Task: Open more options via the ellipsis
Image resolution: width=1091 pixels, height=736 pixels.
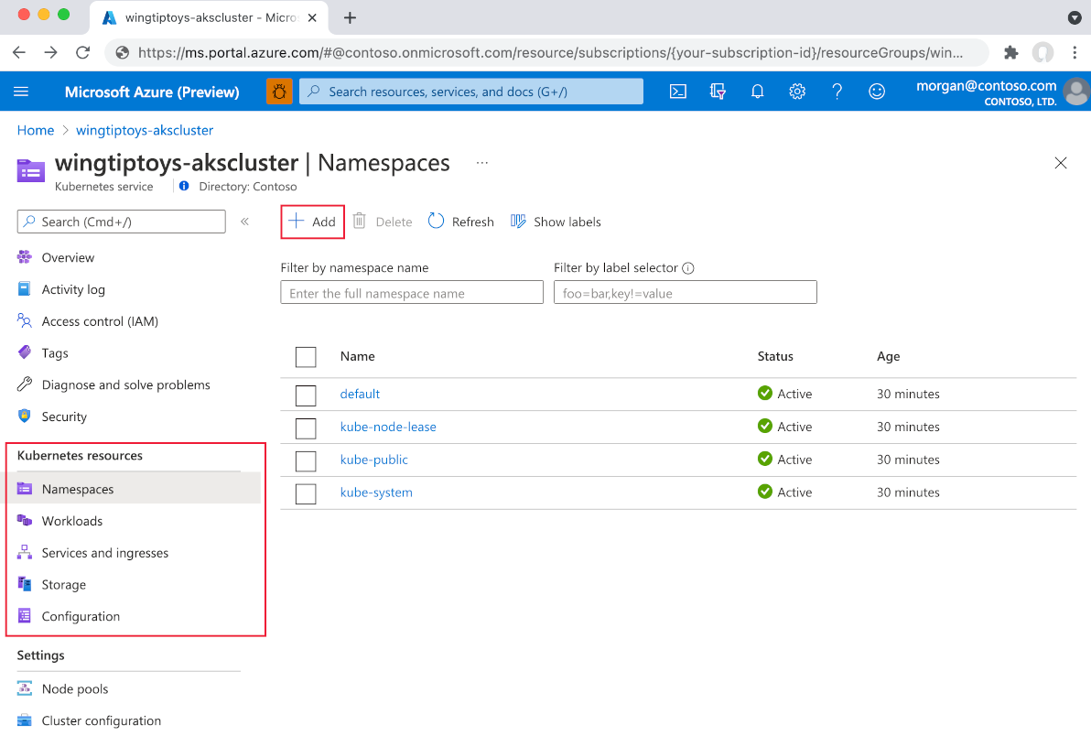Action: point(482,162)
